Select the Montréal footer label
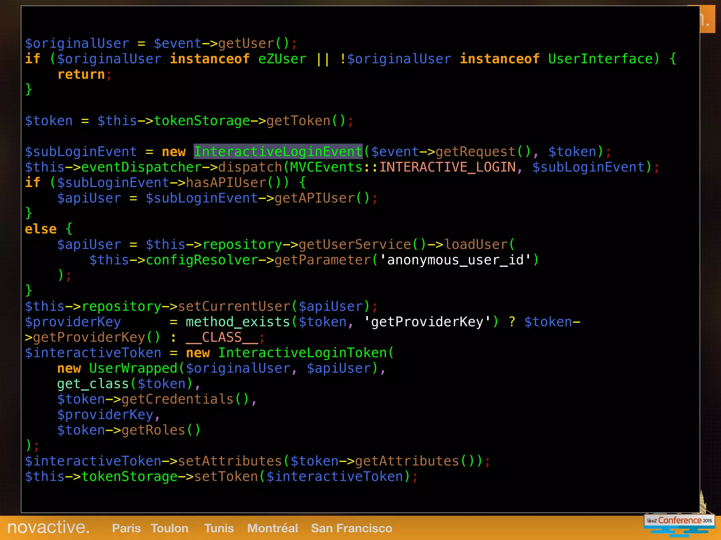 [x=272, y=528]
